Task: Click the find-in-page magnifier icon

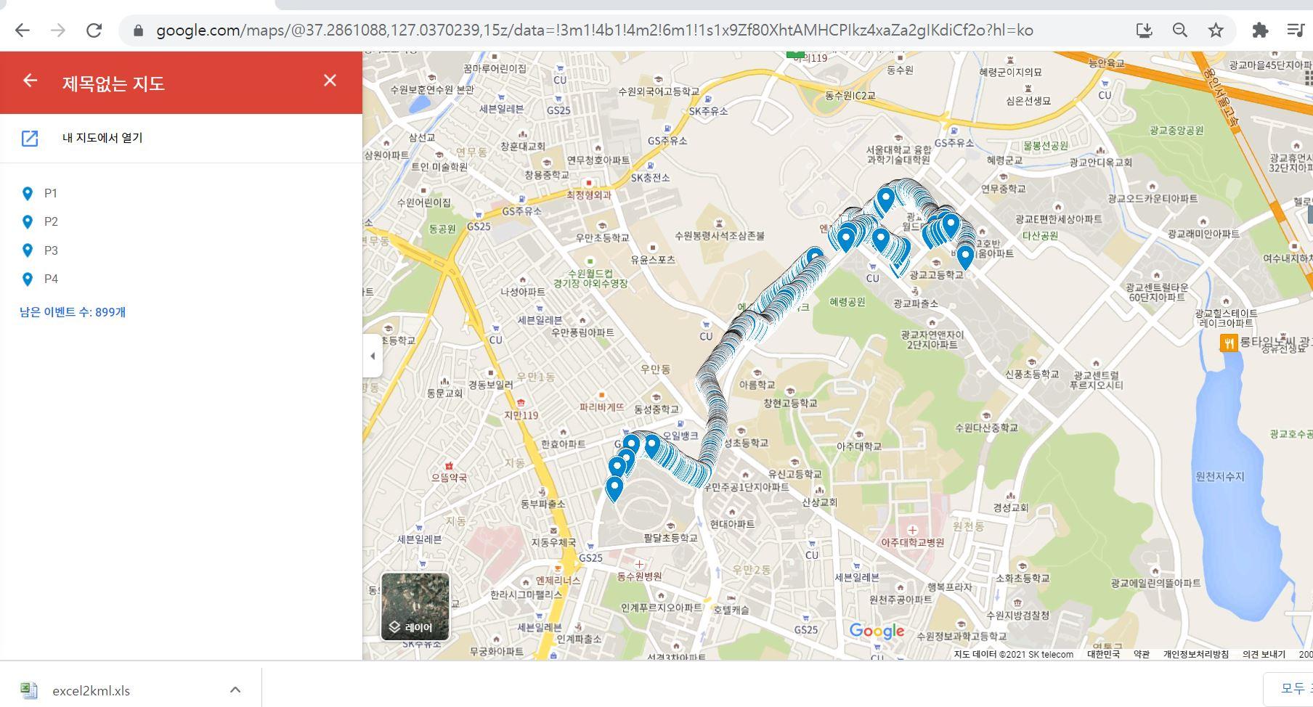Action: pyautogui.click(x=1180, y=30)
